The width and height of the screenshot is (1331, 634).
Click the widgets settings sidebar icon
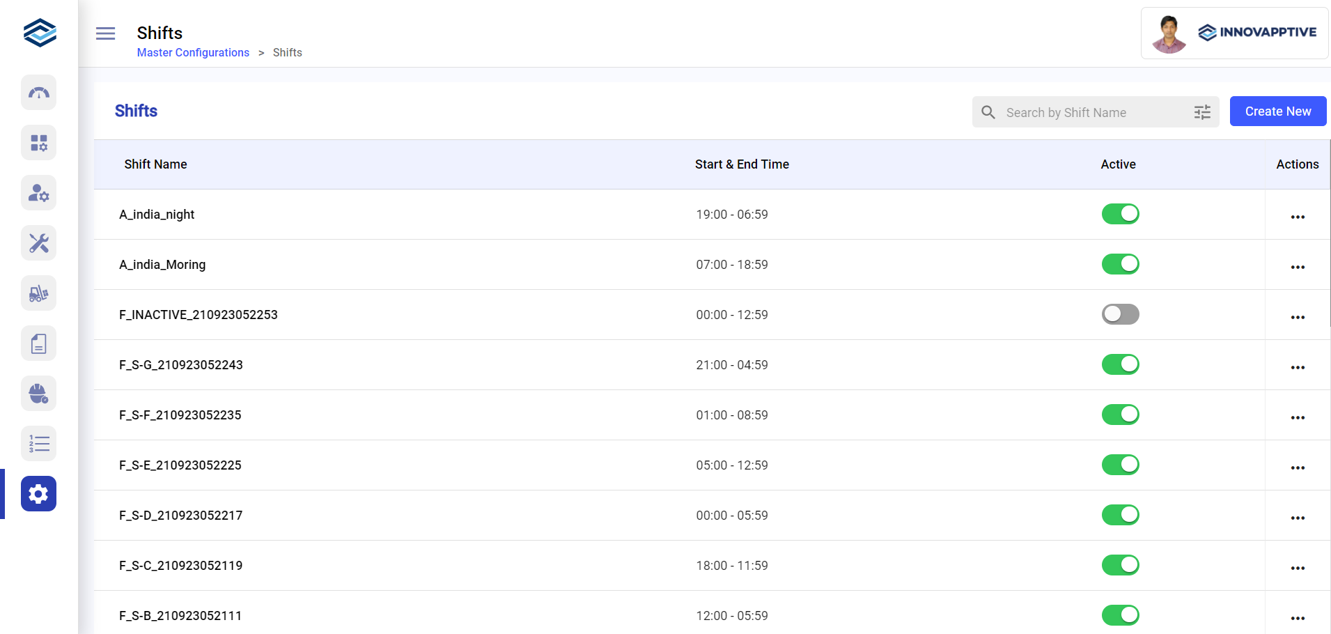(x=38, y=143)
